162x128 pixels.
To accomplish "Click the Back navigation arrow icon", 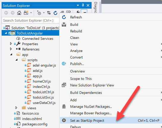I will pos(6,13).
